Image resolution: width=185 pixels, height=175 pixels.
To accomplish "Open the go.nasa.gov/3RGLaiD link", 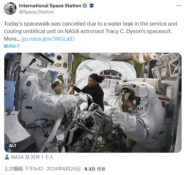I will (x=48, y=39).
